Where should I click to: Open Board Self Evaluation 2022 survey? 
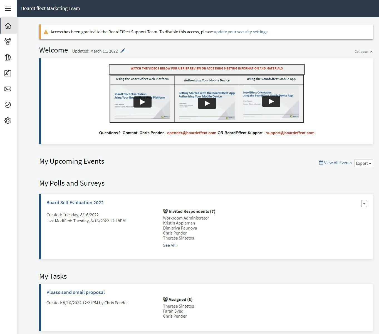pyautogui.click(x=75, y=203)
